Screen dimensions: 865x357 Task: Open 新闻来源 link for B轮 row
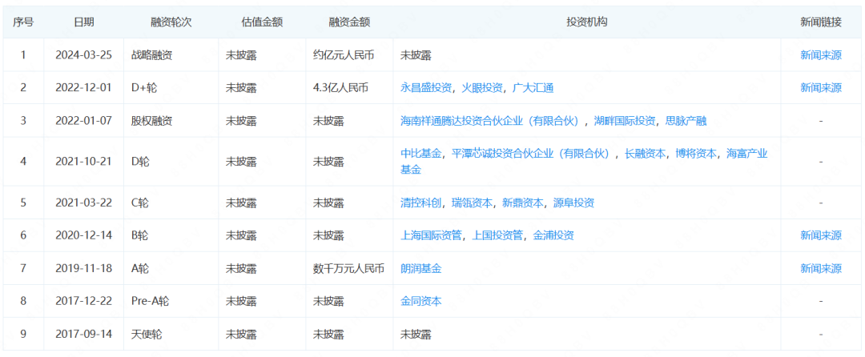821,235
